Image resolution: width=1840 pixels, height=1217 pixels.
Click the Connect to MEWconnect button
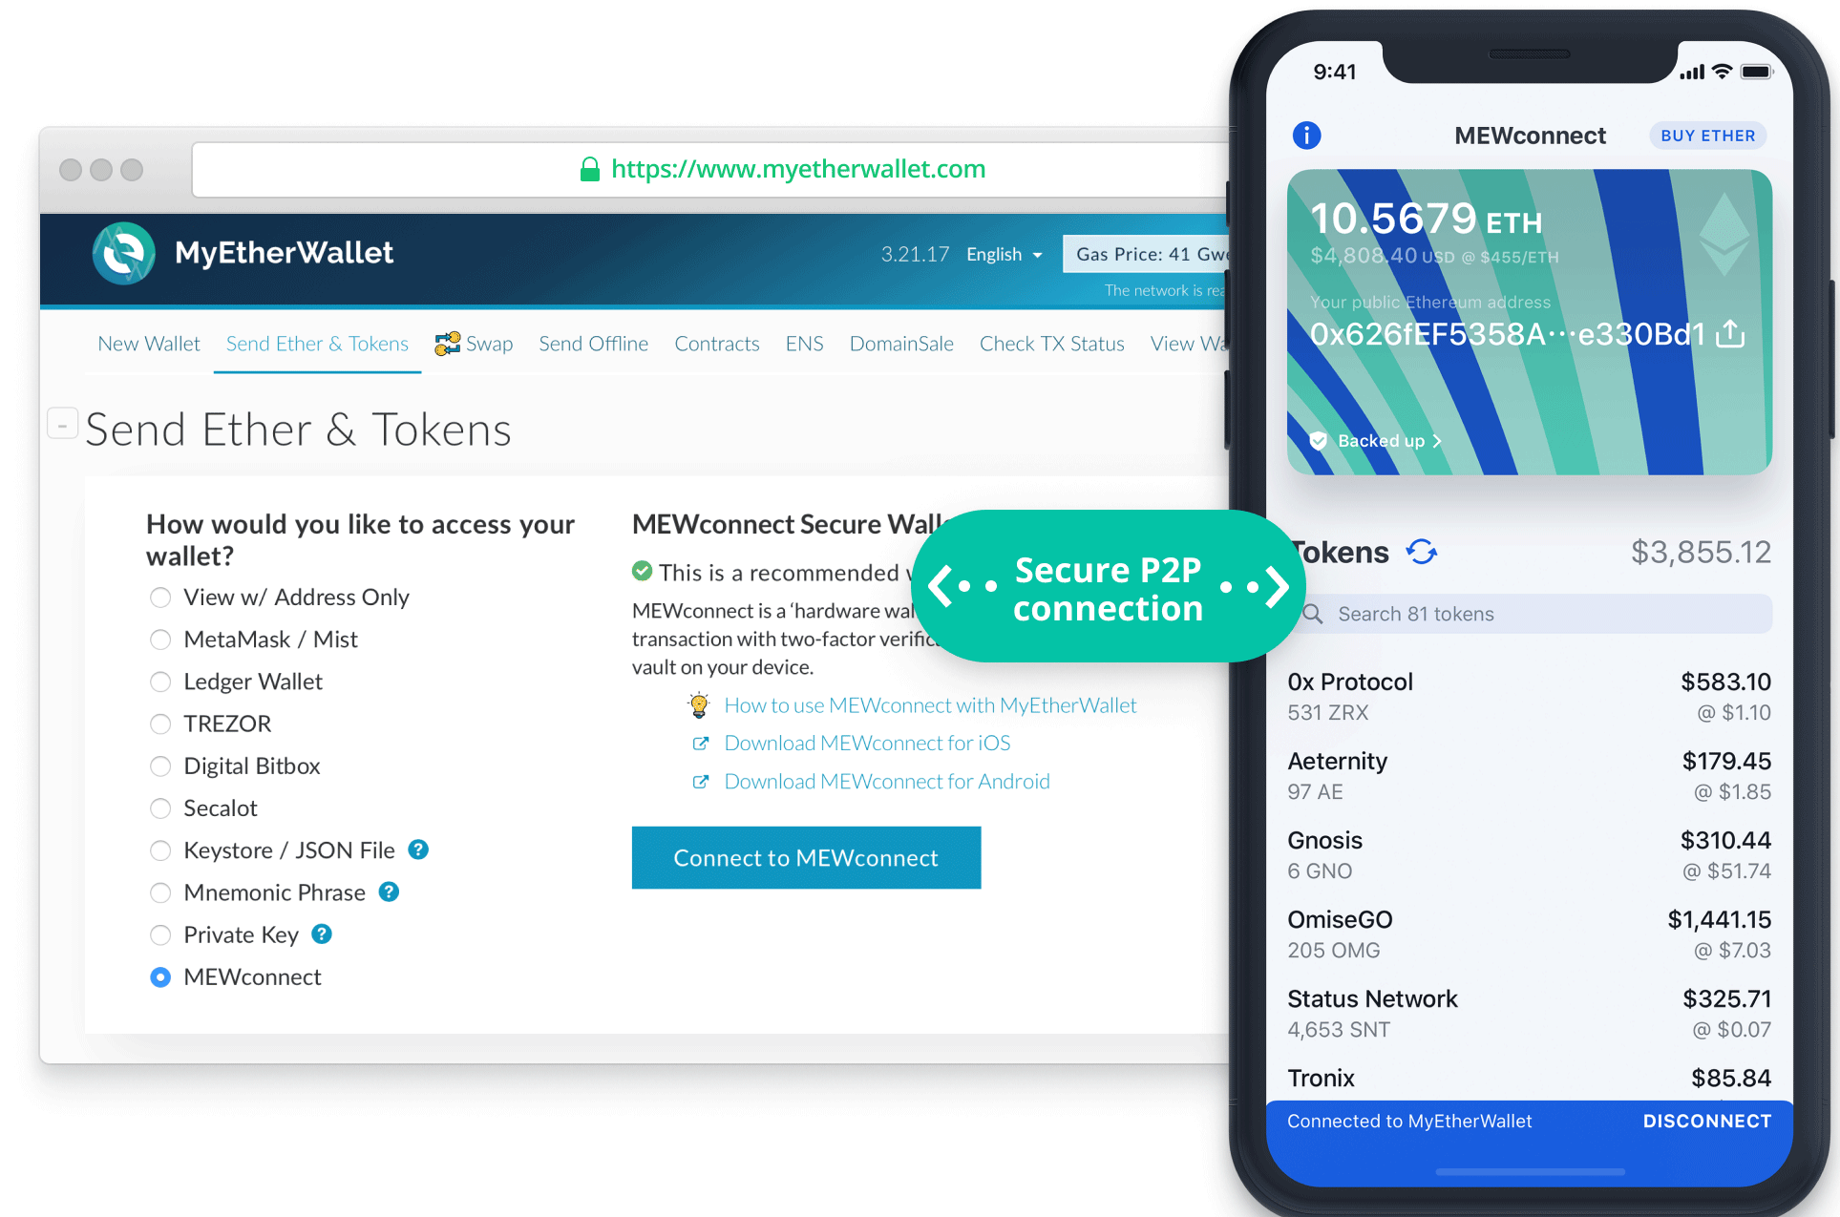807,855
